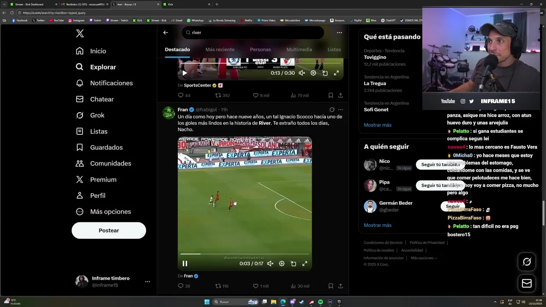Screen dimensions: 546x307
Task: Bookmark the SportsCenter post
Action: tap(331, 96)
